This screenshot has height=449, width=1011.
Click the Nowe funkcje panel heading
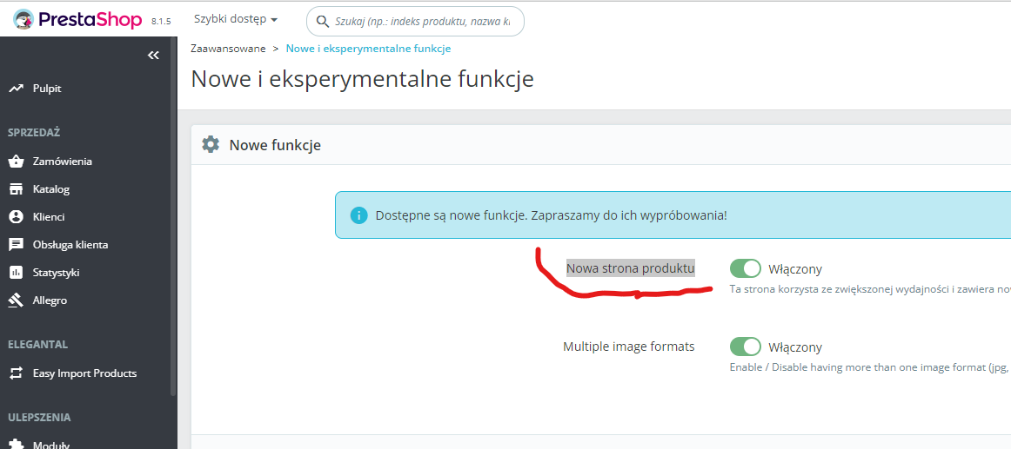click(275, 145)
